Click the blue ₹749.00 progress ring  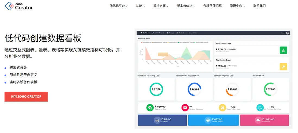(194, 89)
